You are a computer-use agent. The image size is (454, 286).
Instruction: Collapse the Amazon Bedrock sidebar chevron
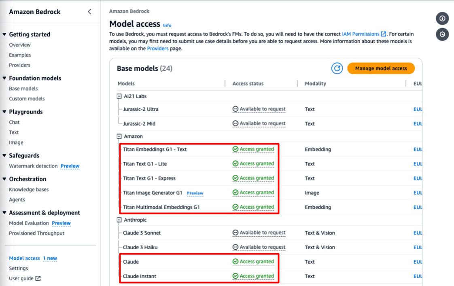pyautogui.click(x=89, y=12)
